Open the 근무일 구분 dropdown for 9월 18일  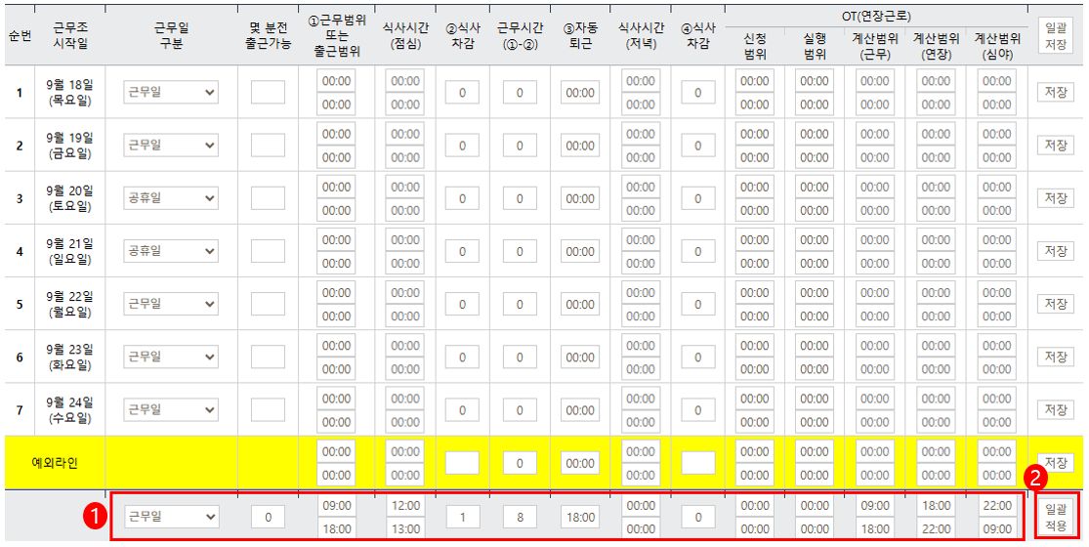[x=171, y=93]
